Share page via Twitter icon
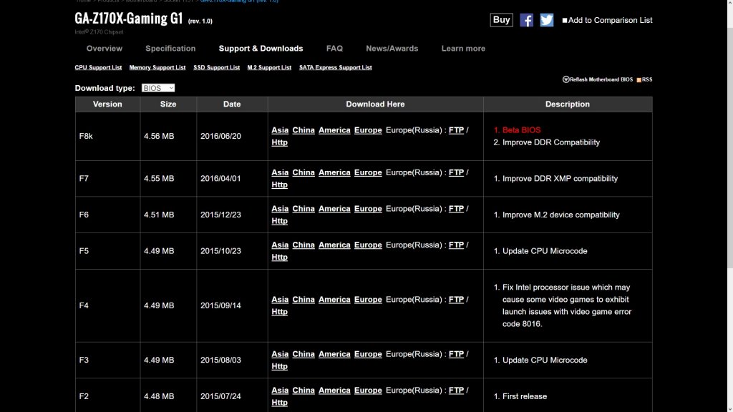 coord(546,20)
